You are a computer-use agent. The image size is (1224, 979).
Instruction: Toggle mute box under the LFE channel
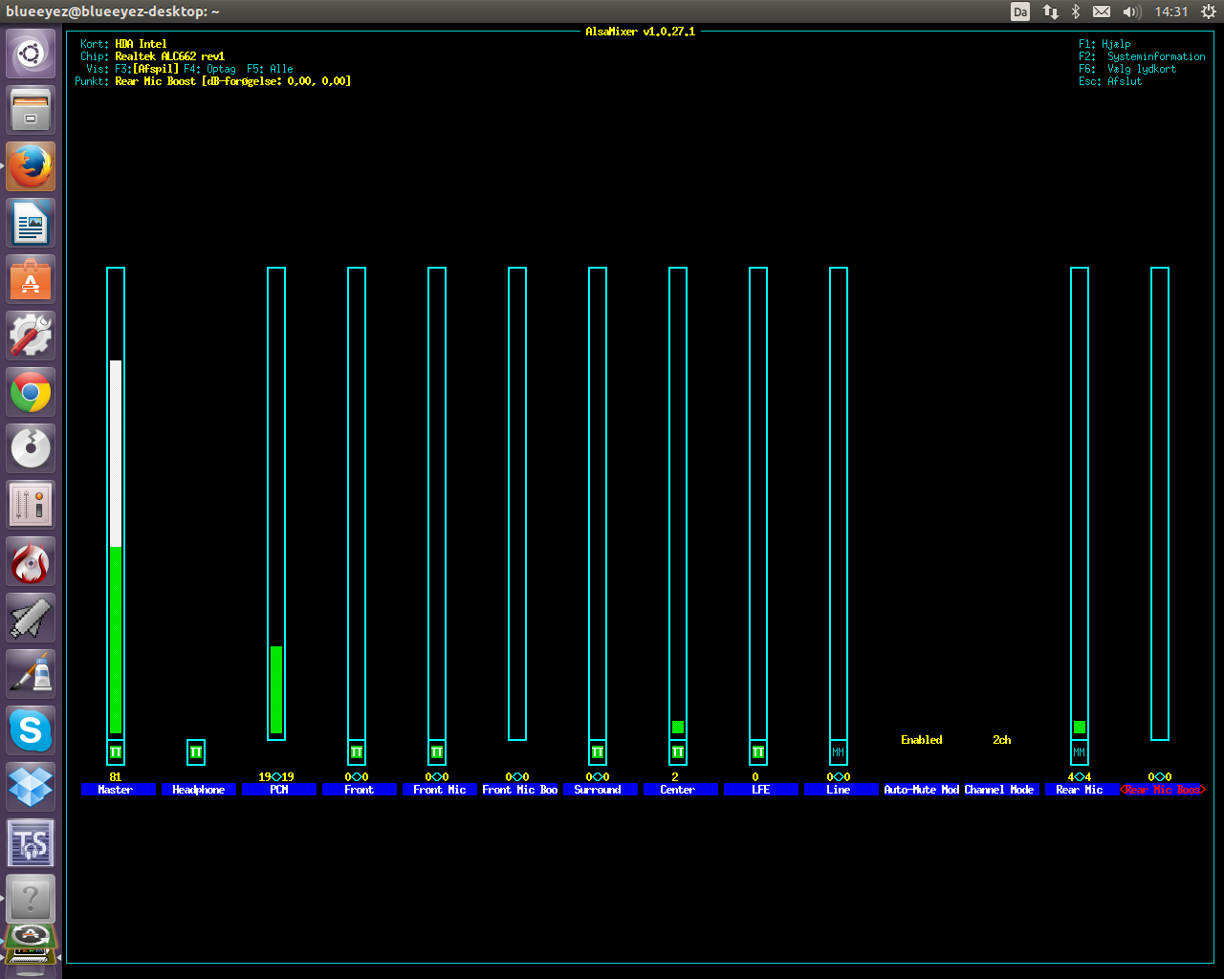pos(758,752)
